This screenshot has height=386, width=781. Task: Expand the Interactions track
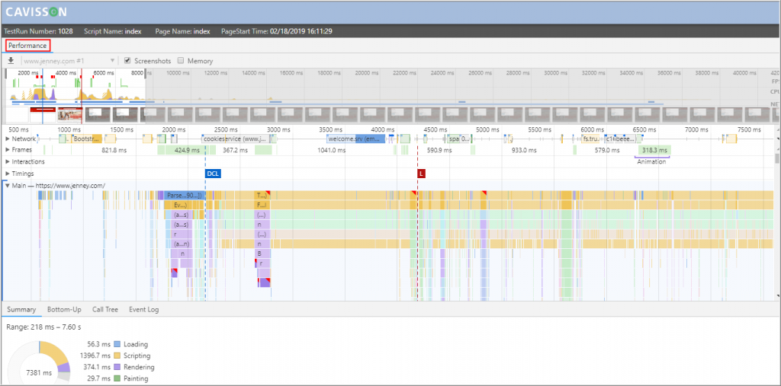pos(8,161)
